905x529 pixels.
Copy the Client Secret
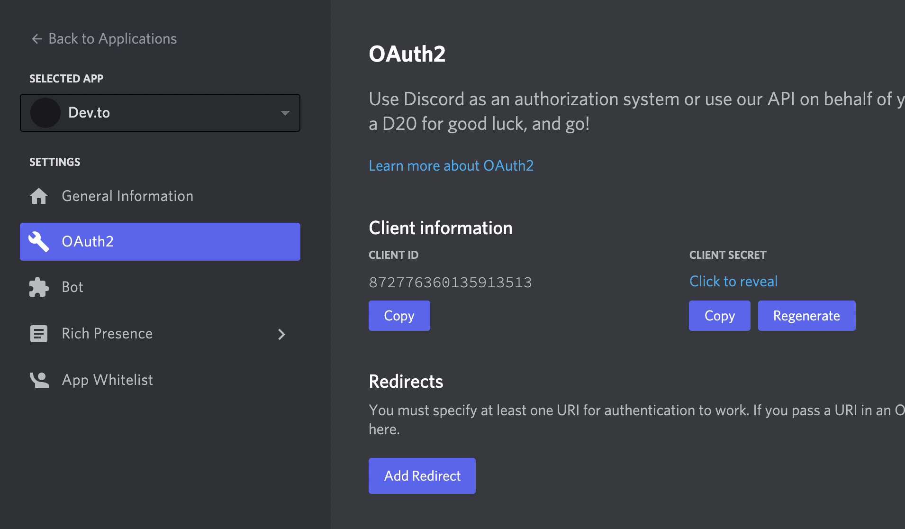tap(720, 316)
